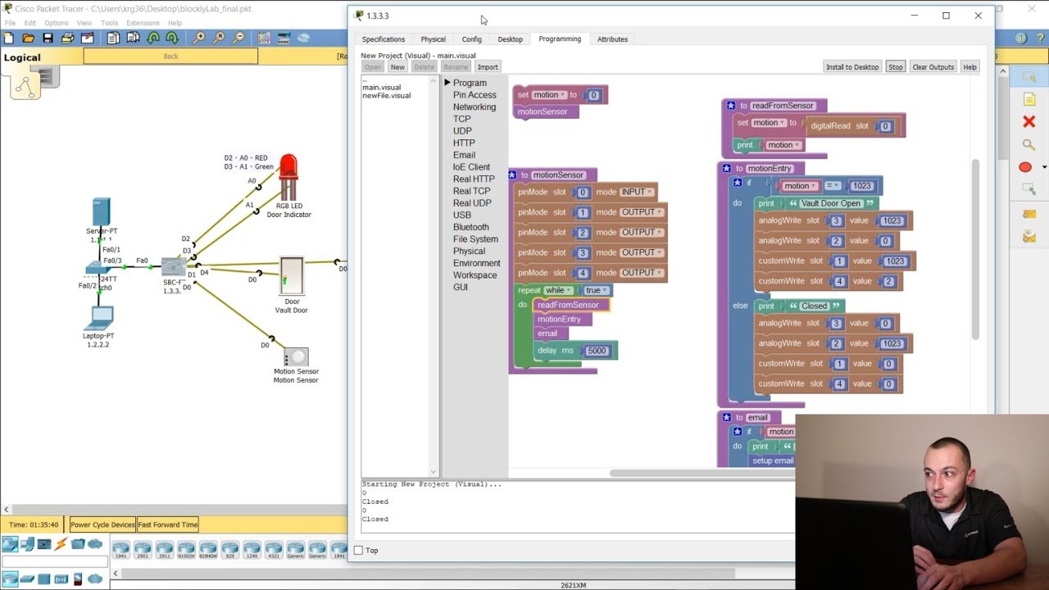
Task: Click the Redo green arrow icon
Action: (x=172, y=38)
